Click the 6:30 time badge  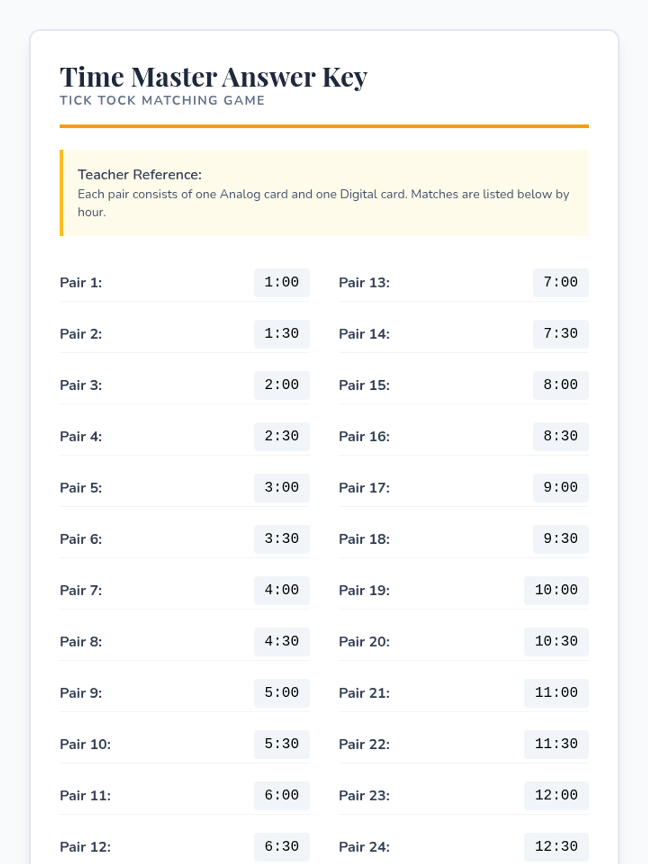(281, 847)
